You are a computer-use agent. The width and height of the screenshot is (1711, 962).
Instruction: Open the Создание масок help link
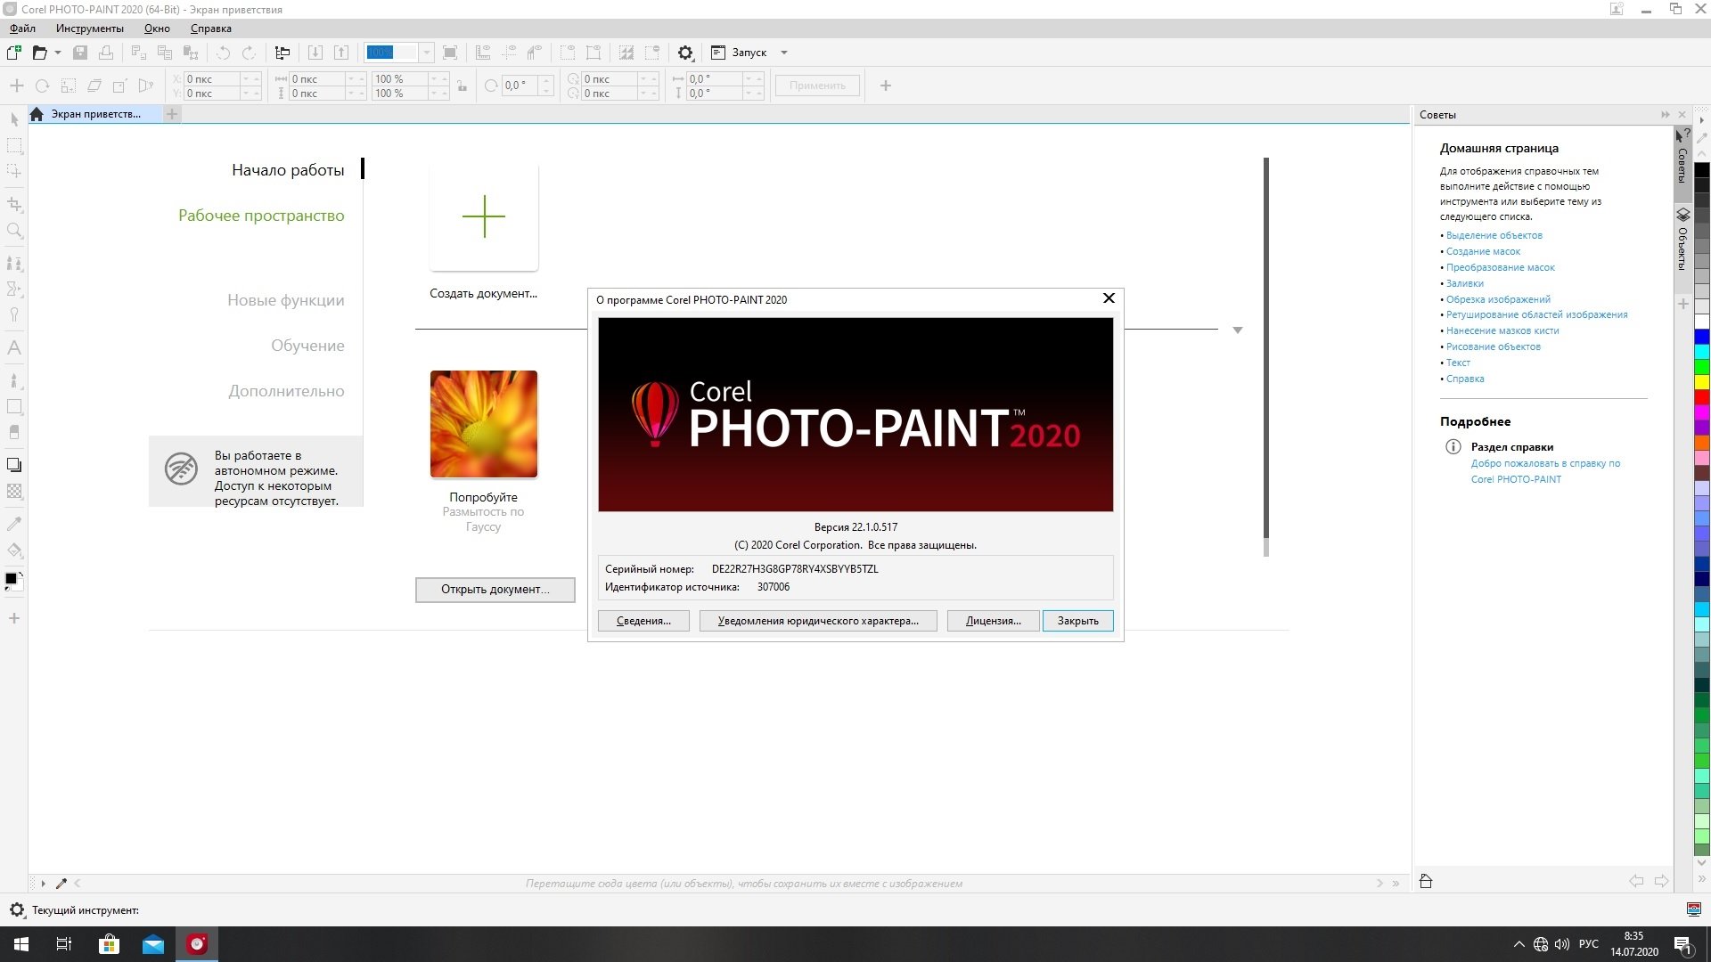[1483, 251]
